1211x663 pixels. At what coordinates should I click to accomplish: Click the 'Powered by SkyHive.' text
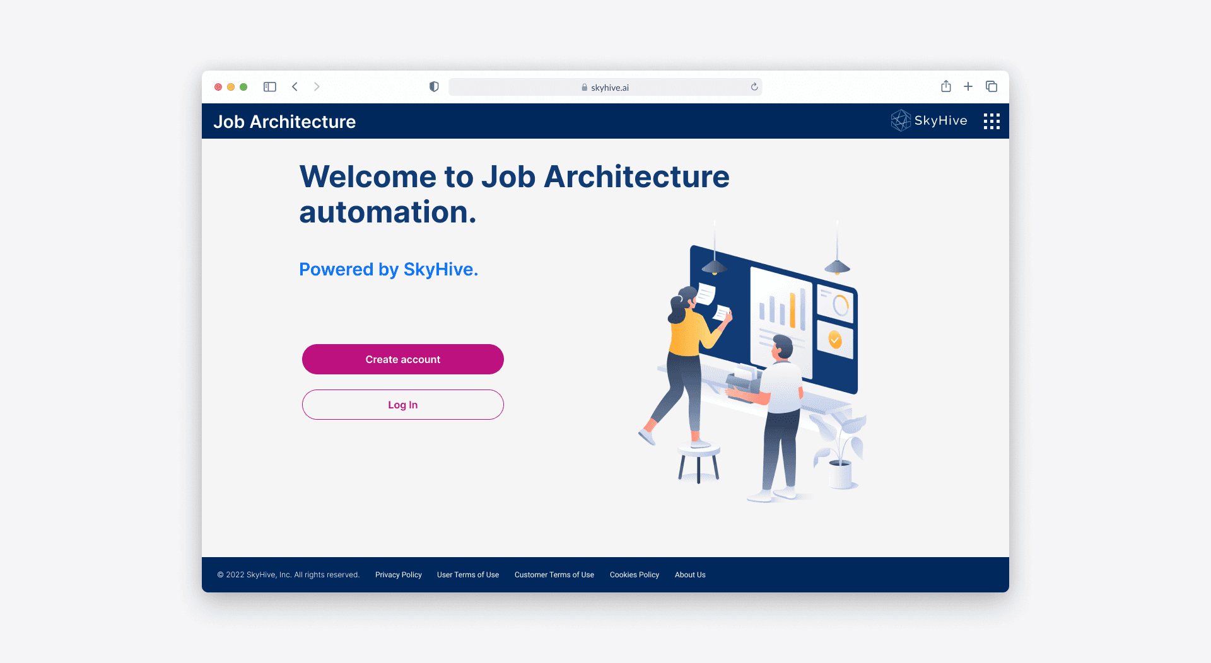click(x=389, y=269)
